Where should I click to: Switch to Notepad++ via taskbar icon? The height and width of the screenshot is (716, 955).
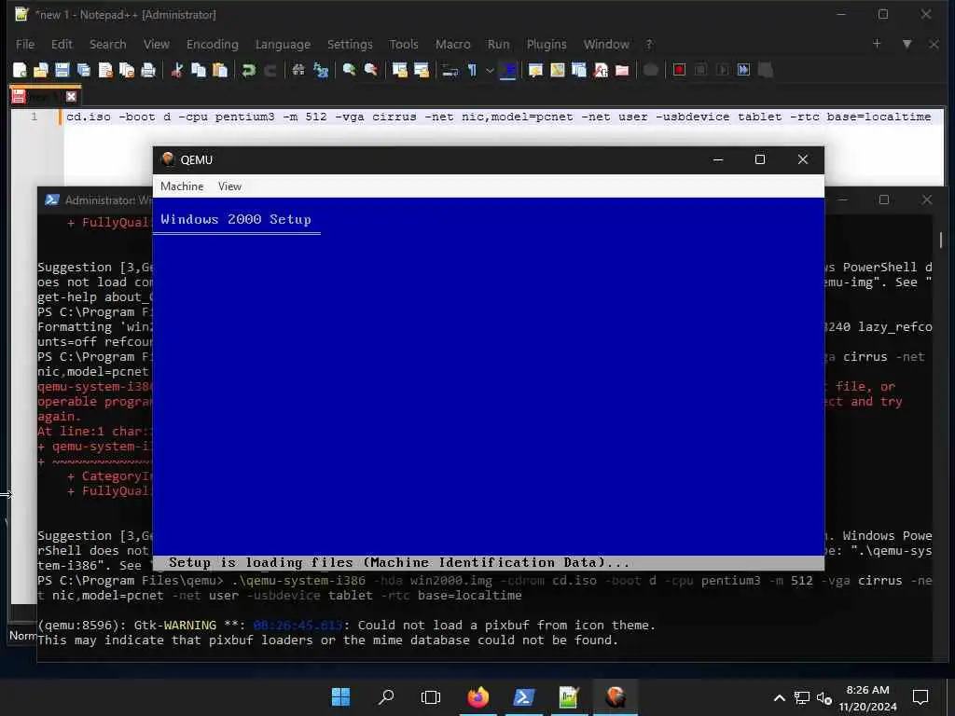[x=569, y=696]
